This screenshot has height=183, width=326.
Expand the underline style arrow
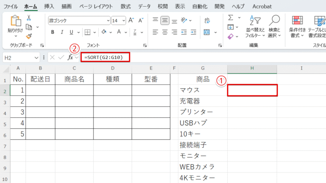tap(78, 33)
